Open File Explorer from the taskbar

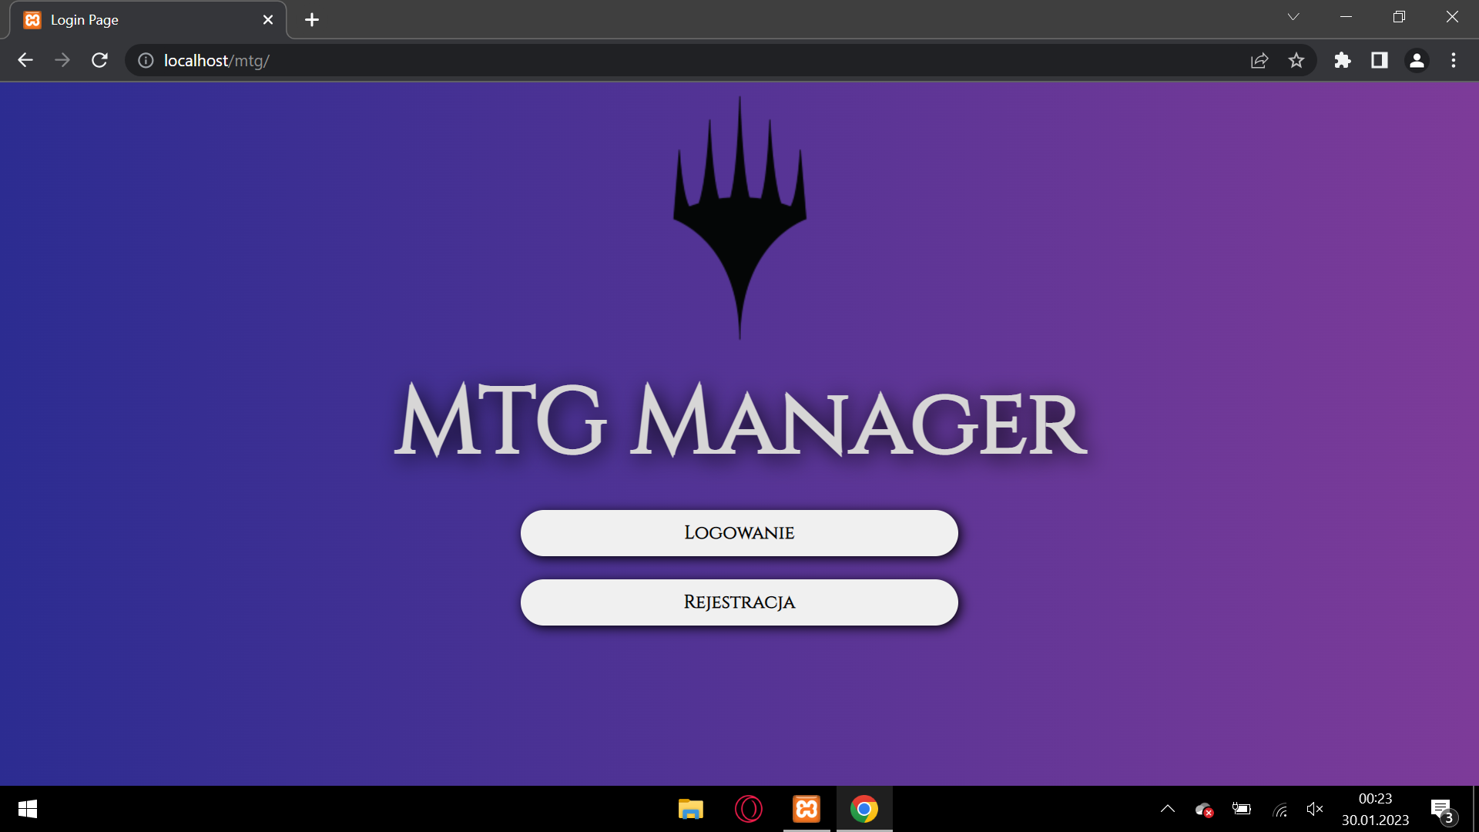pyautogui.click(x=690, y=809)
